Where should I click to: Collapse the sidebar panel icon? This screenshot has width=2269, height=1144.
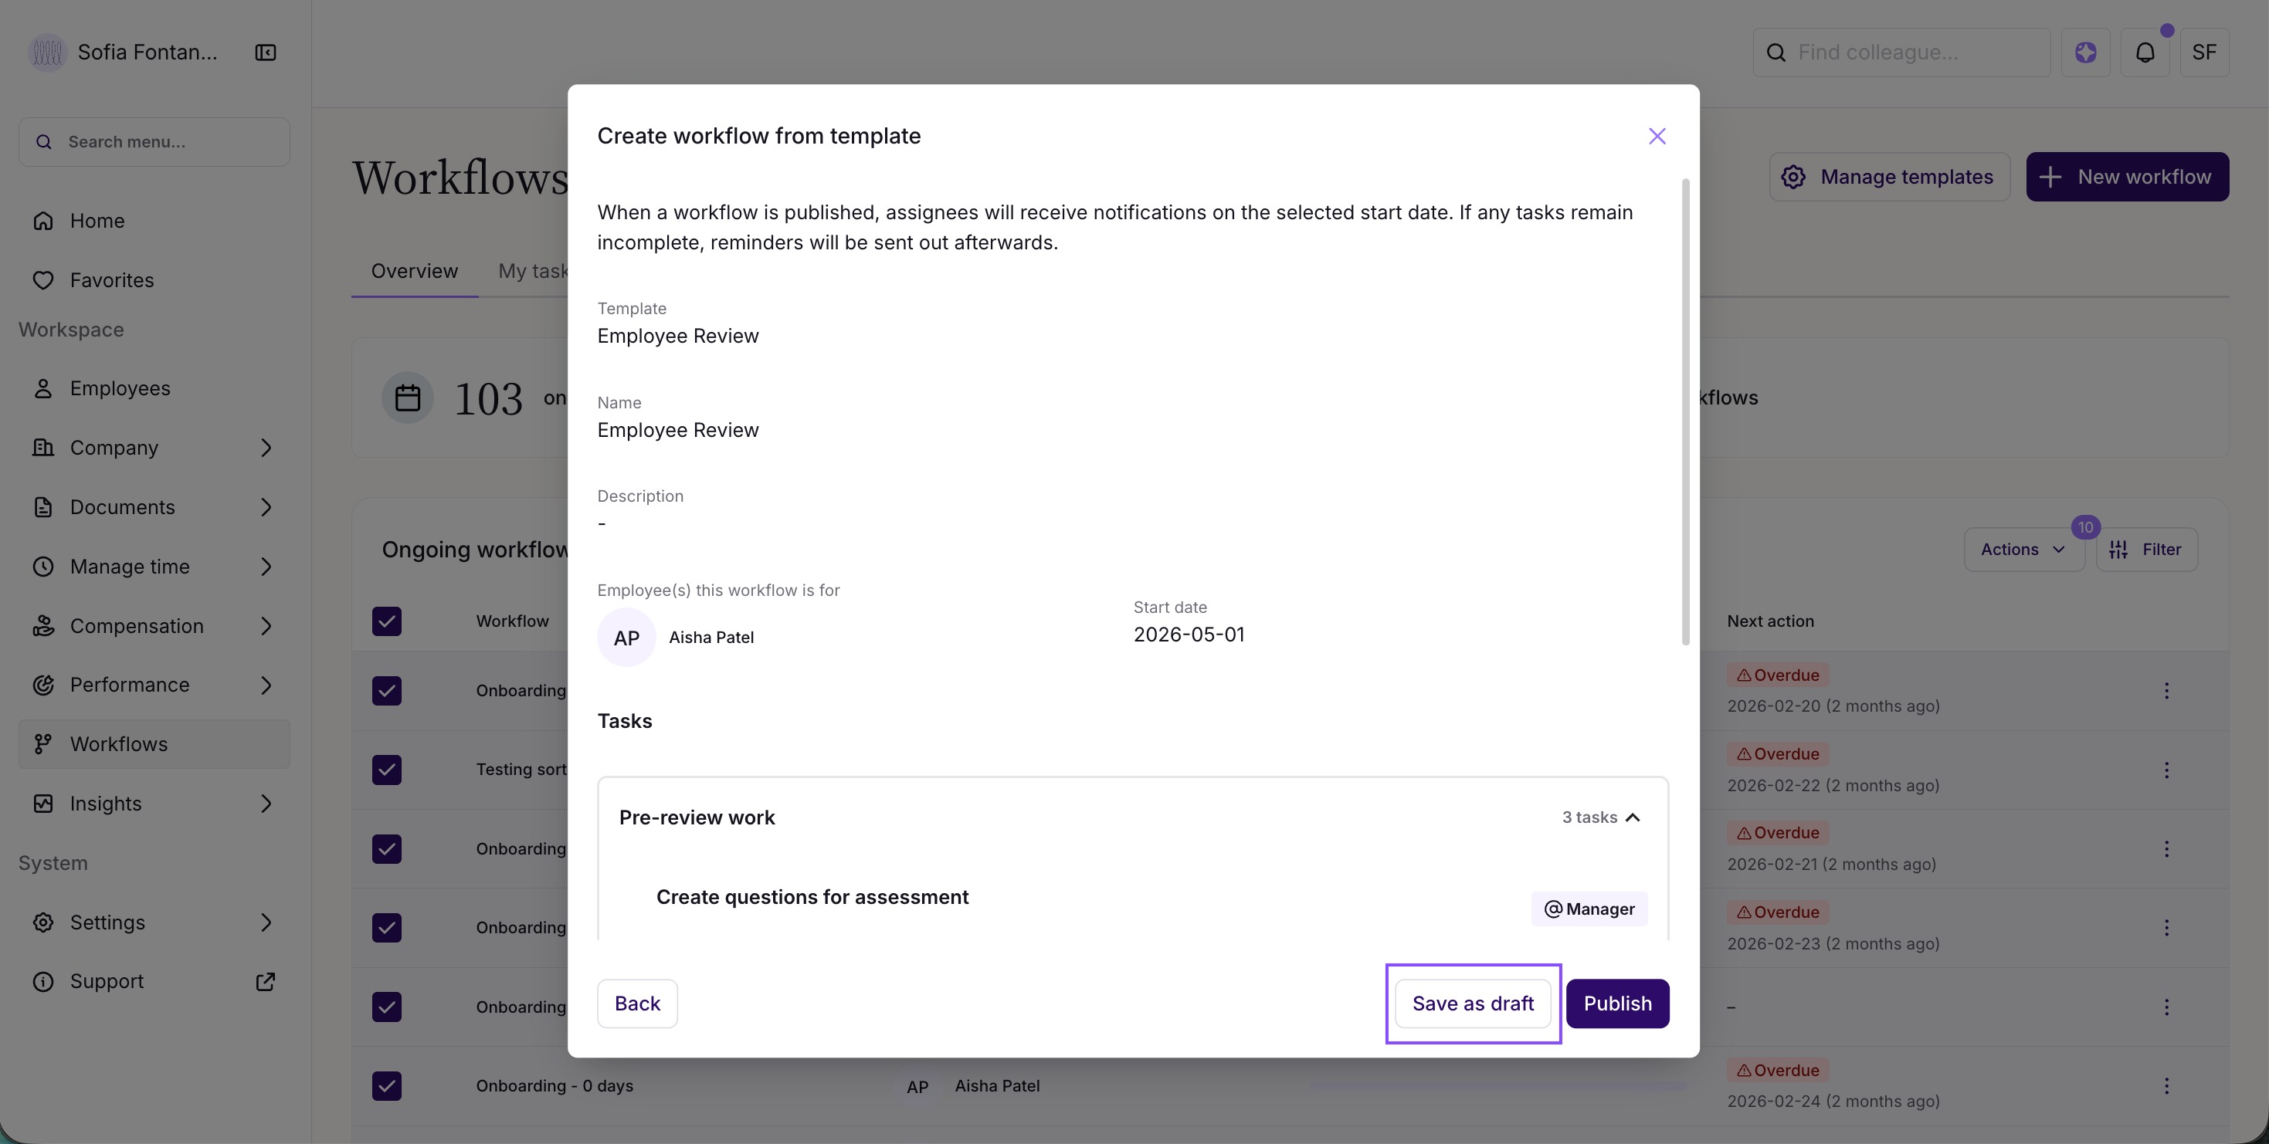point(265,52)
